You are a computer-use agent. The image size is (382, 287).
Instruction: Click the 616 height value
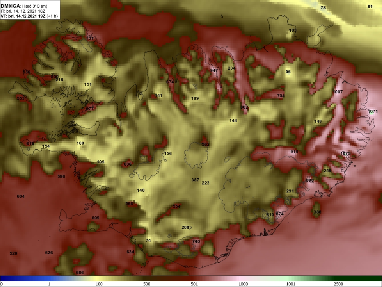pyautogui.click(x=31, y=143)
